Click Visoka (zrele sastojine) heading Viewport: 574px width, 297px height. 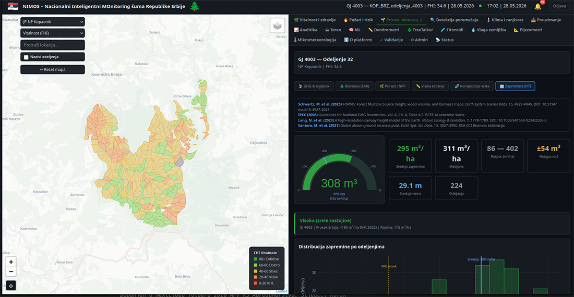(x=326, y=220)
